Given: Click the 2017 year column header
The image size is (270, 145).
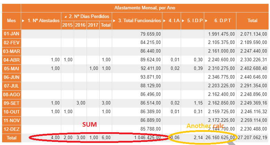Looking at the screenshot, I should tap(93, 25).
